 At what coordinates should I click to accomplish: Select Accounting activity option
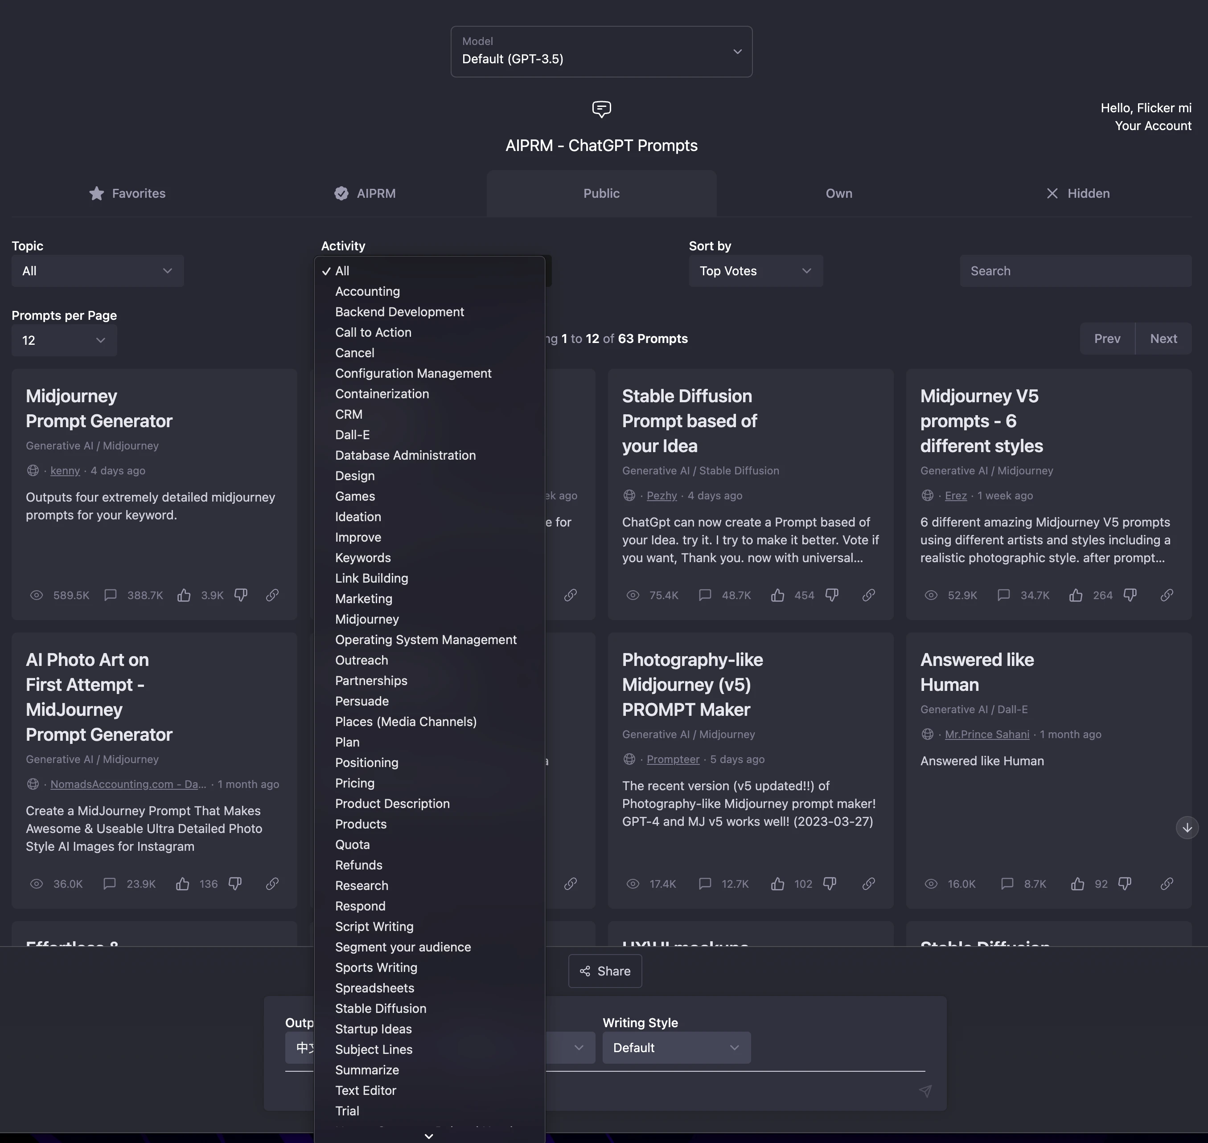coord(429,292)
